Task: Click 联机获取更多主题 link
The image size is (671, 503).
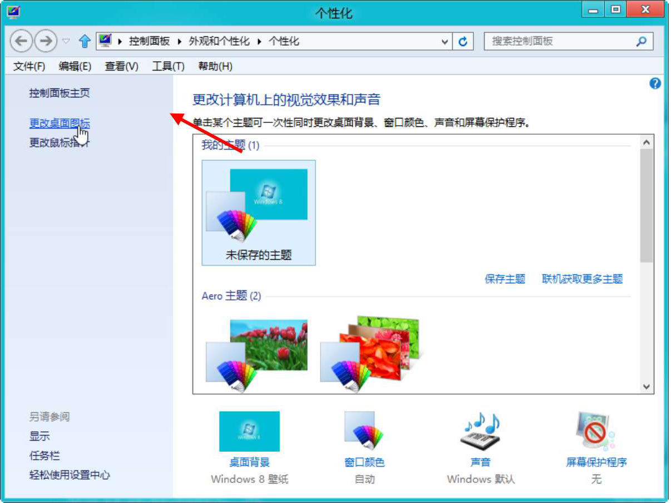Action: (583, 279)
